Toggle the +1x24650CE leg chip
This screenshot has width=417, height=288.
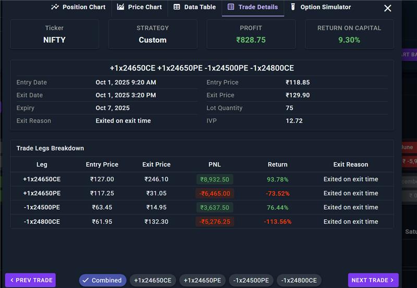[153, 280]
